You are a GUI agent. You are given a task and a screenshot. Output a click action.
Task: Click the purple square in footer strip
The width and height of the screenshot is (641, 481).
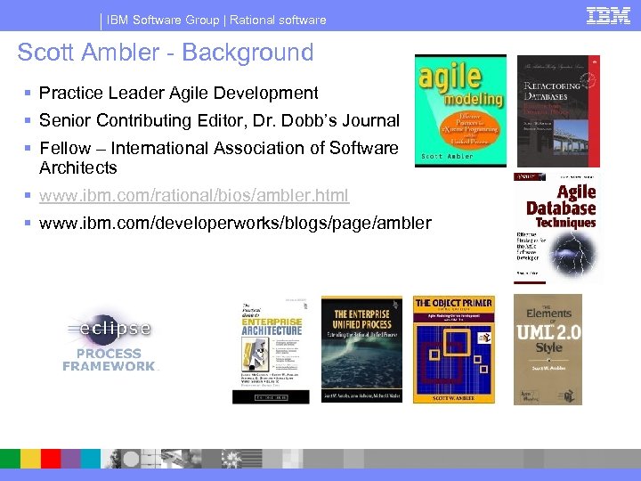[x=70, y=459]
